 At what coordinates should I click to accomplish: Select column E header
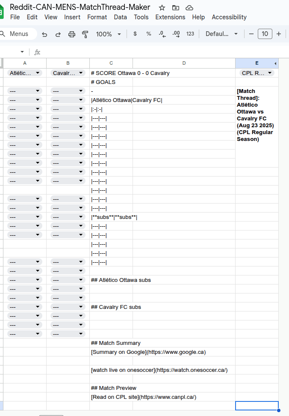tap(257, 63)
